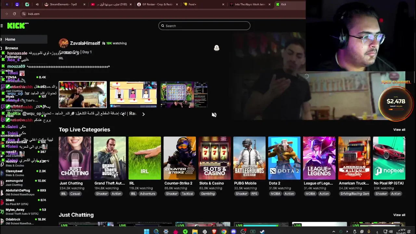Click Gambling tag under Slots & Casino
Screen dimensions: 416x234
point(208,194)
